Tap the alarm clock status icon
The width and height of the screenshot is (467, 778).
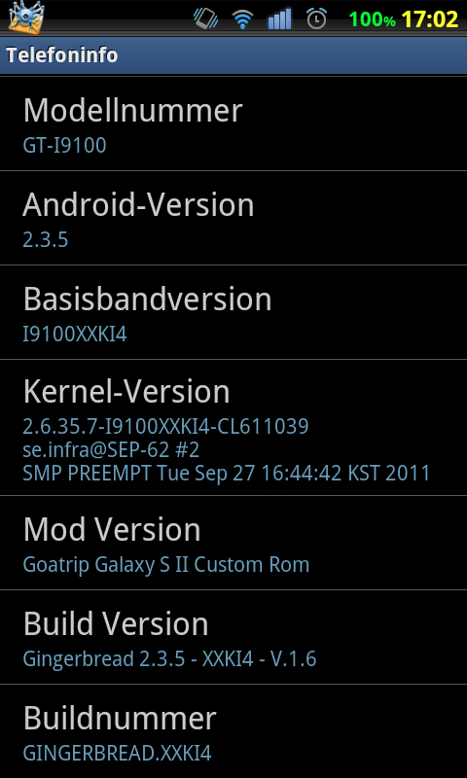[x=316, y=18]
